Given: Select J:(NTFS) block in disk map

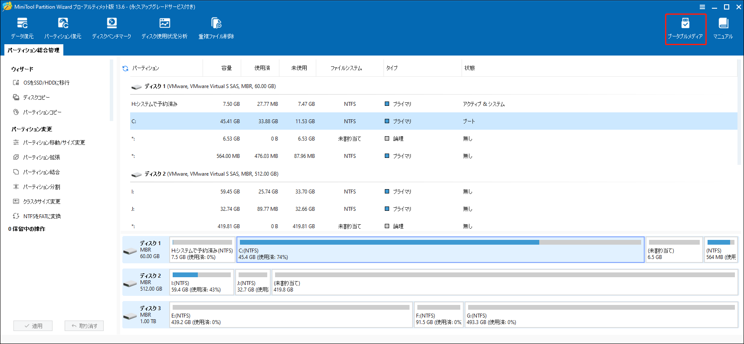Looking at the screenshot, I should tap(253, 282).
